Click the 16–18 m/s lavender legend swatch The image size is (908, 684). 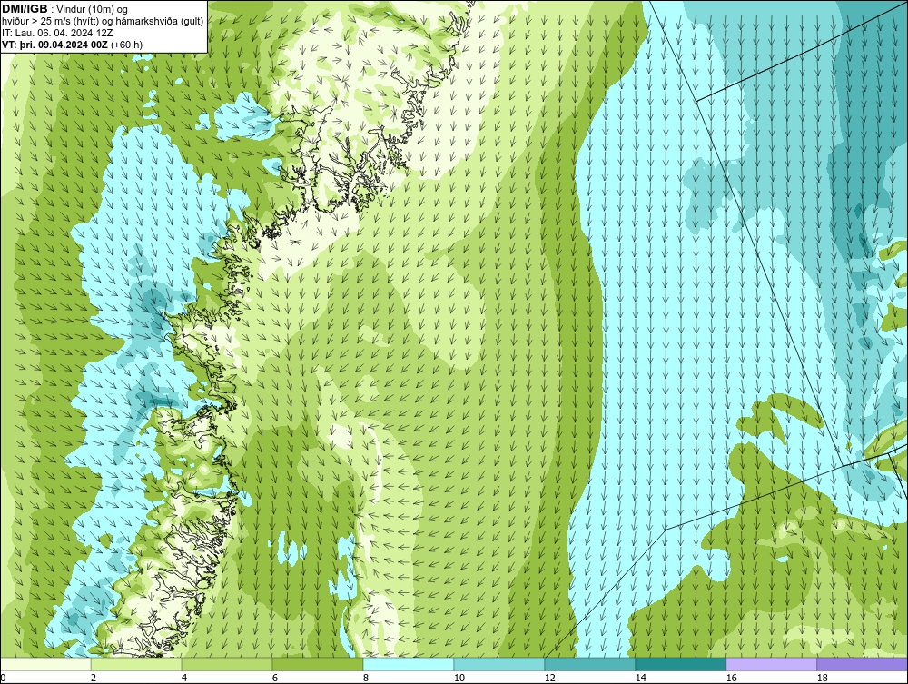(771, 664)
